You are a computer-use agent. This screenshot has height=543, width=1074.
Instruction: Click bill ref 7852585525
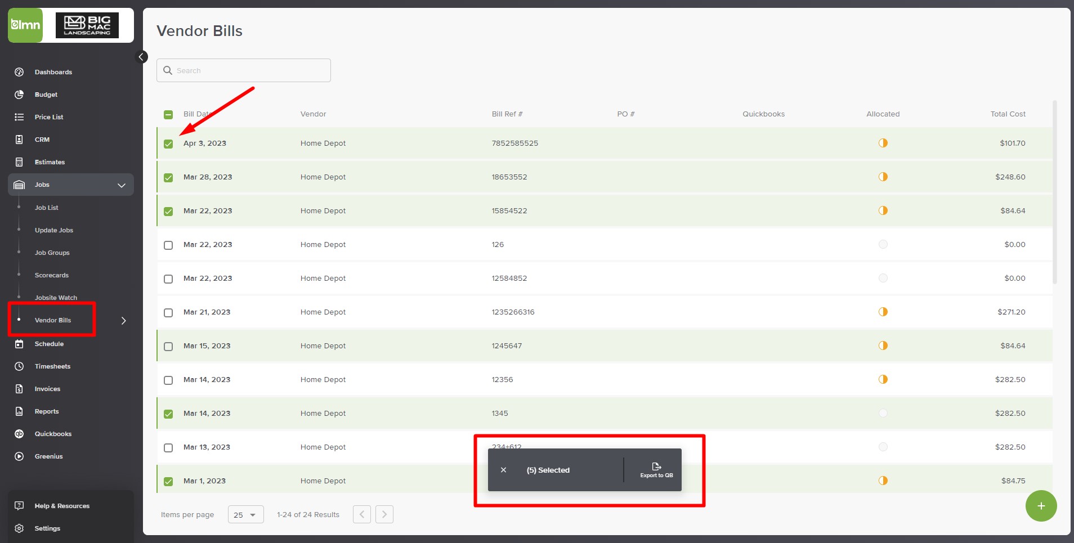[514, 143]
